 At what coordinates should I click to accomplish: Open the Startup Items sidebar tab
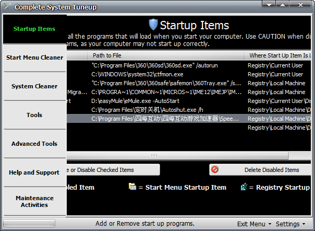pos(34,29)
